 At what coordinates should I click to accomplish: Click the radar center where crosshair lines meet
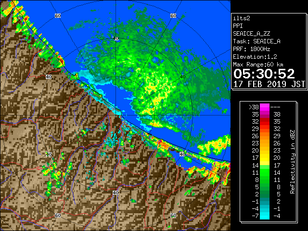coord(115,115)
